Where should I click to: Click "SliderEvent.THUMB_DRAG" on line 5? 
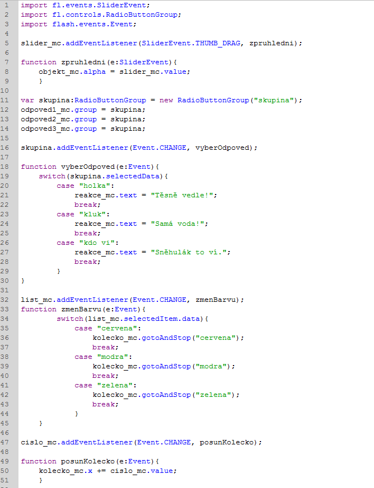[x=191, y=43]
